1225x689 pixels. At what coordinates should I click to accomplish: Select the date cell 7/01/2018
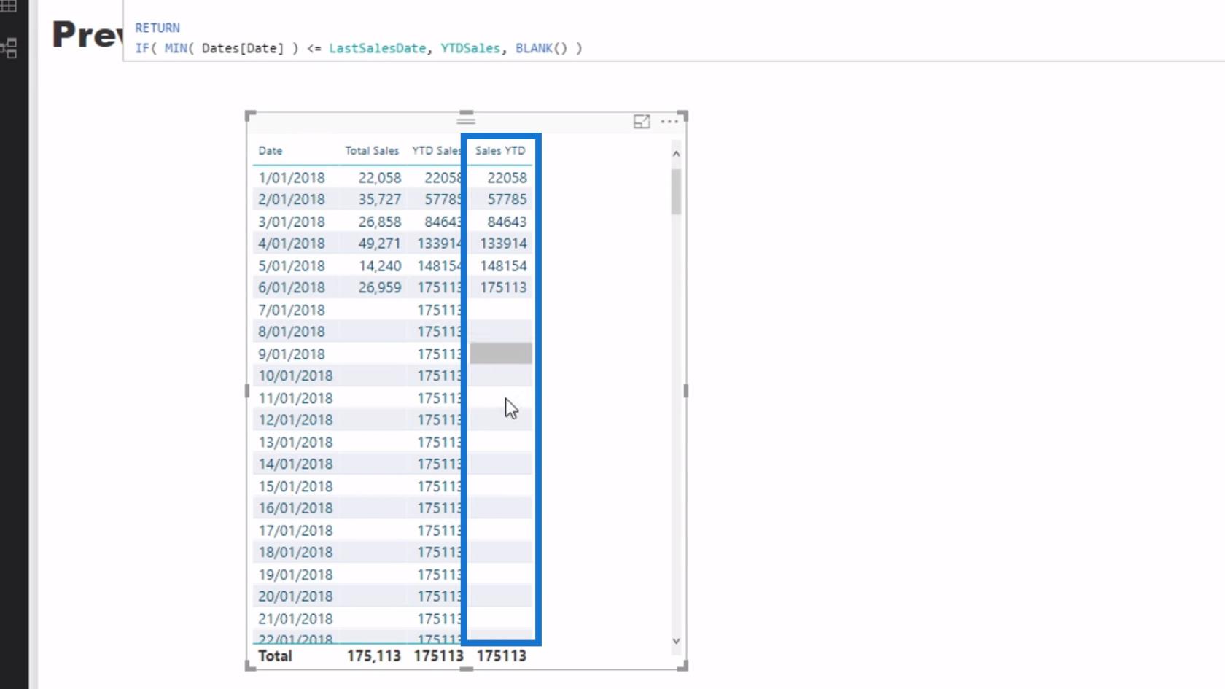point(292,310)
